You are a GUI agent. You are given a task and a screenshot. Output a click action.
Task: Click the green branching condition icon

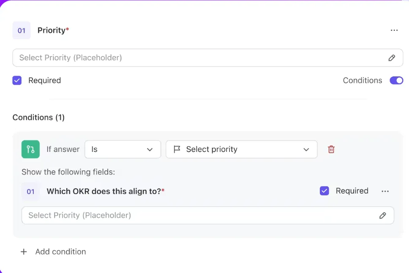tap(30, 149)
